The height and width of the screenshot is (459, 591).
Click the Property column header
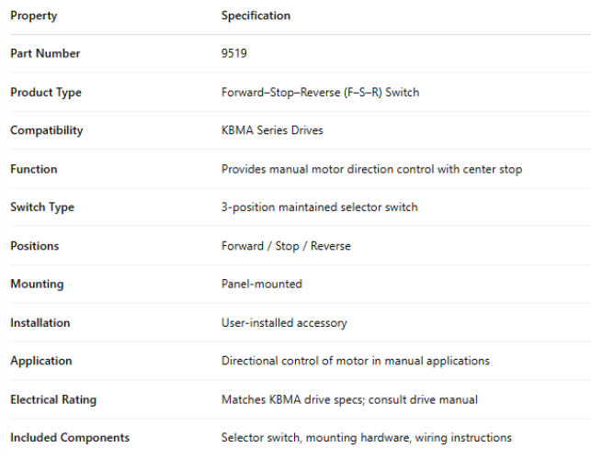[33, 16]
